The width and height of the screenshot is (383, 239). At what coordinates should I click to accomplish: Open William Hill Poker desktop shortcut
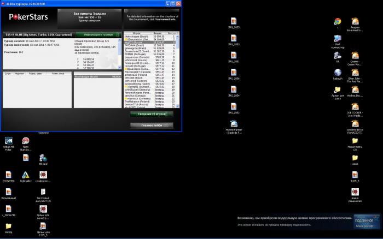pyautogui.click(x=9, y=141)
